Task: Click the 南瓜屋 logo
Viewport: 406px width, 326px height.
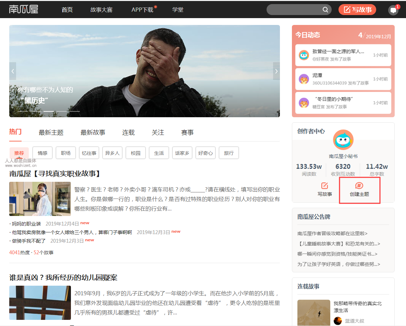Action: 23,9
